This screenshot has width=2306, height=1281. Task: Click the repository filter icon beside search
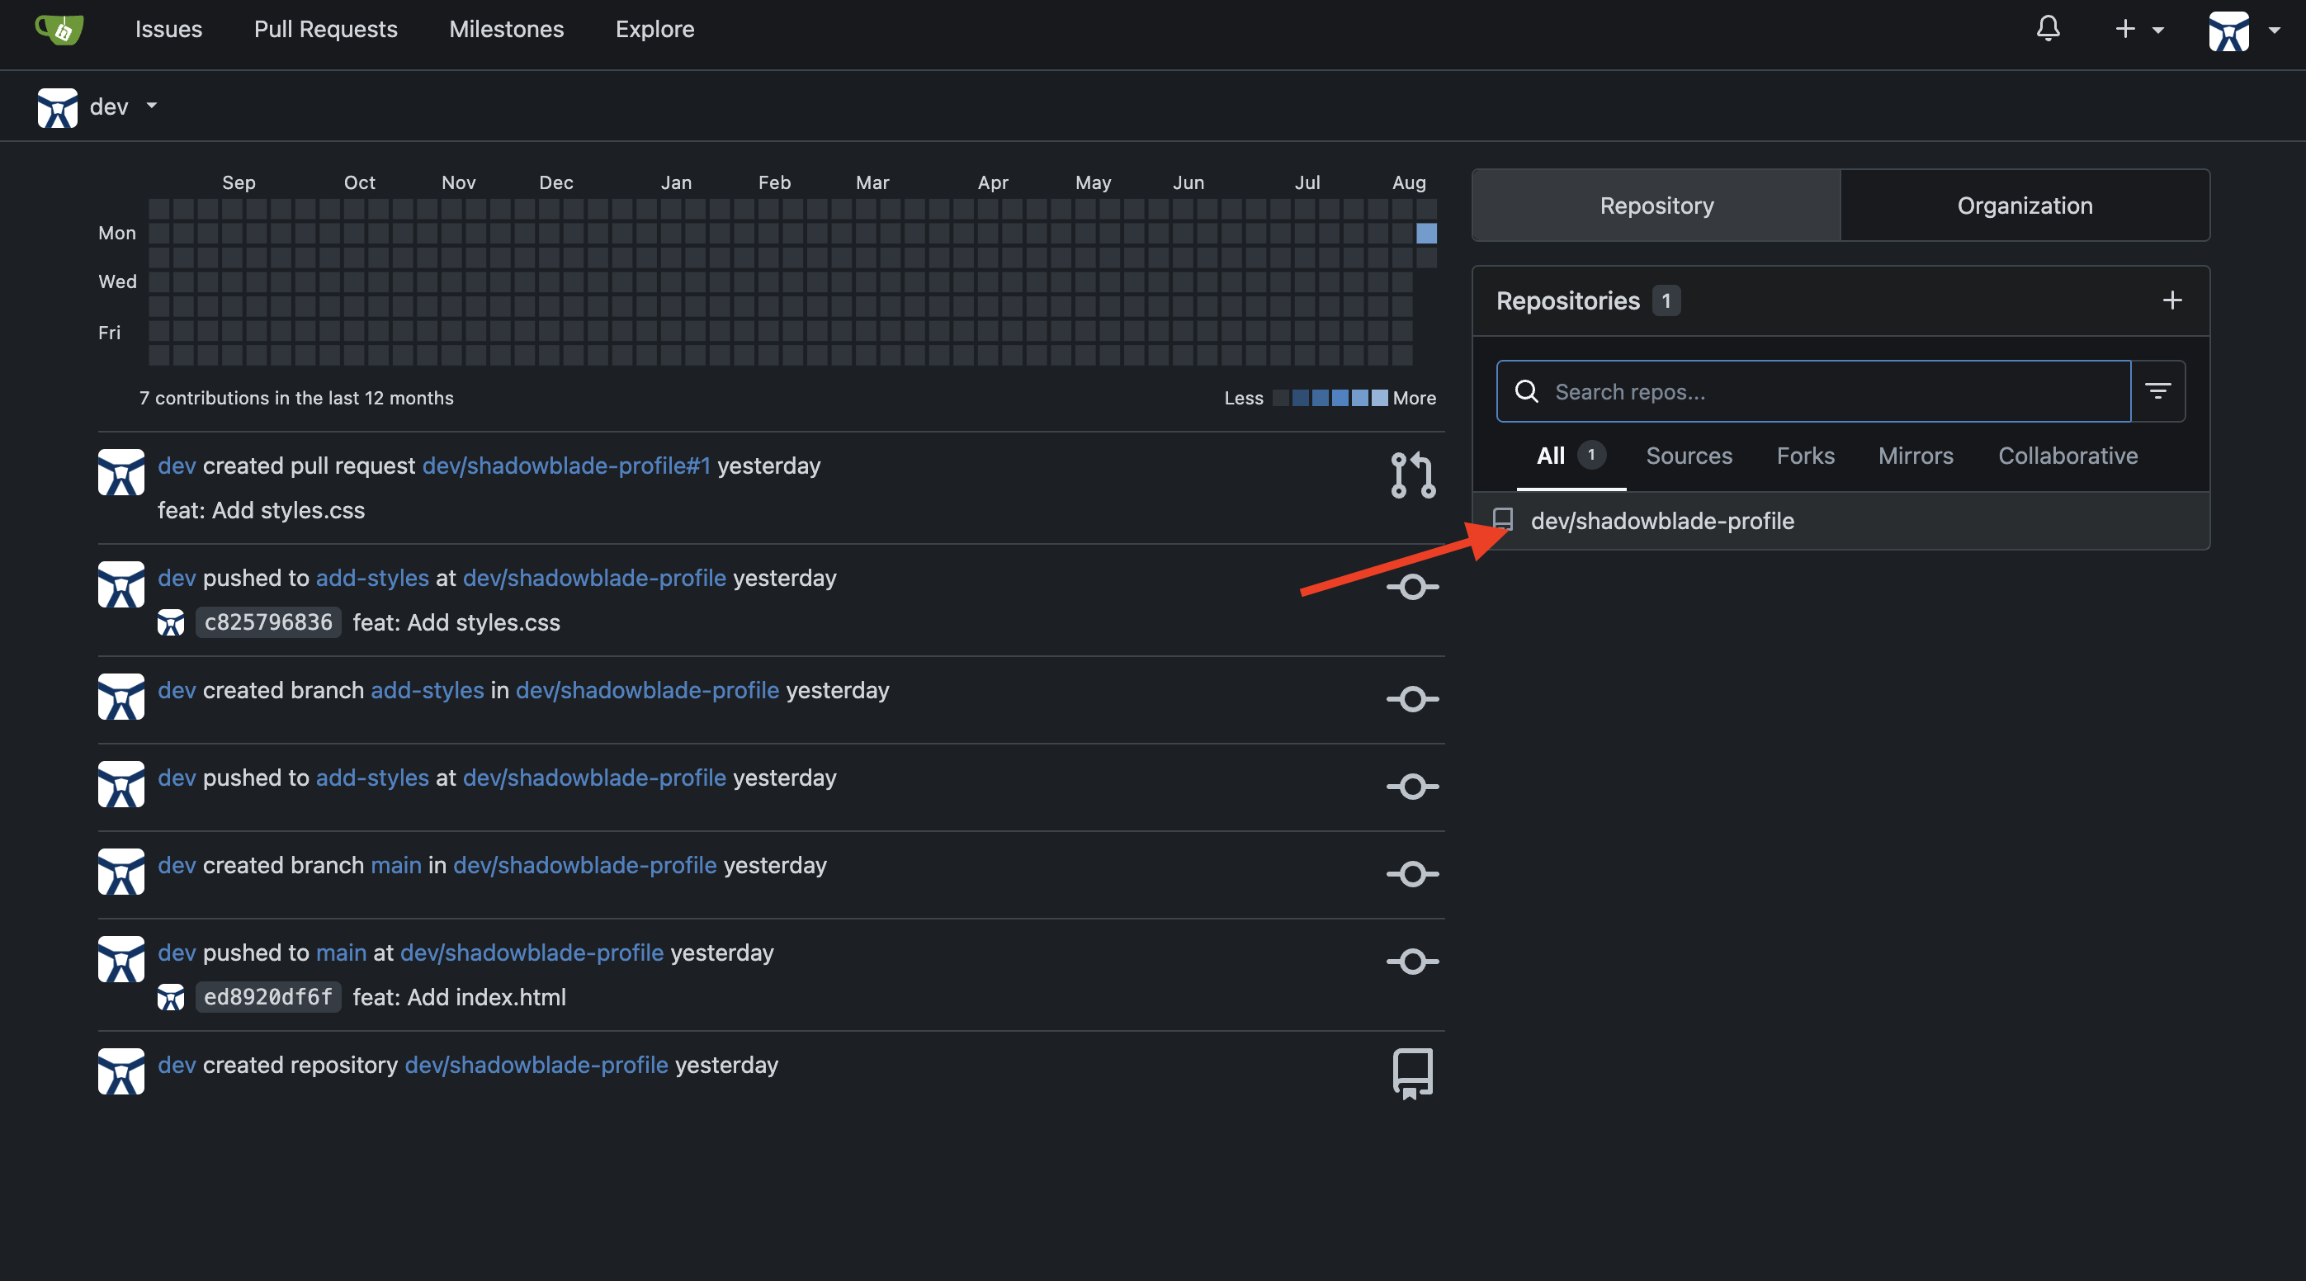(x=2158, y=390)
